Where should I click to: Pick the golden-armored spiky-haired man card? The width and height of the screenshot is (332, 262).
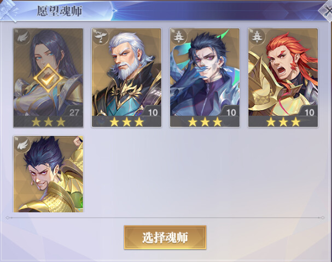point(48,174)
